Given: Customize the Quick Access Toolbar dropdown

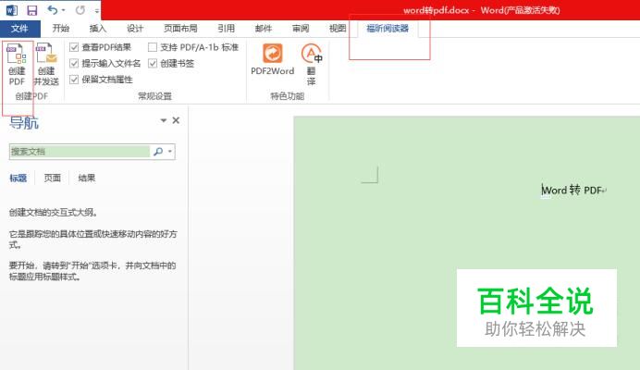Looking at the screenshot, I should pos(97,10).
